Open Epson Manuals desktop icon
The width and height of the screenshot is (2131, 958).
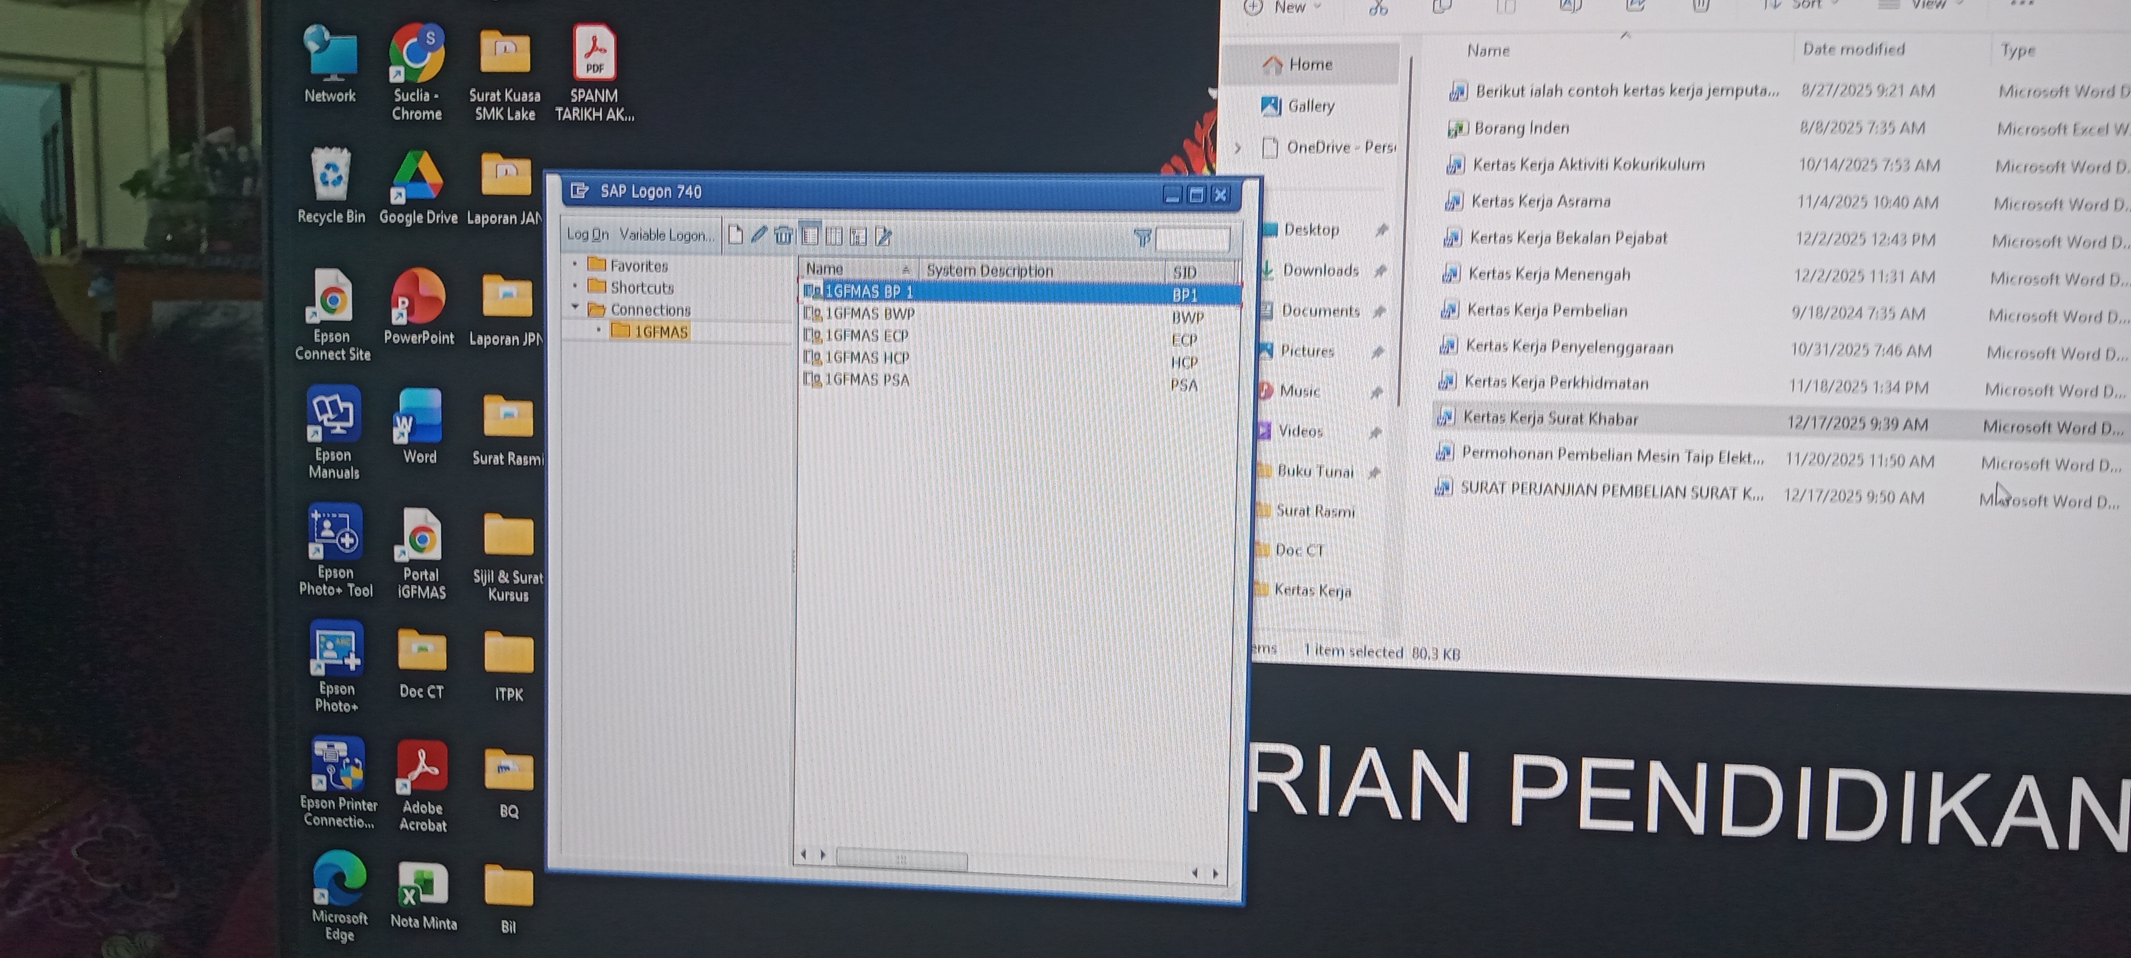pos(333,432)
